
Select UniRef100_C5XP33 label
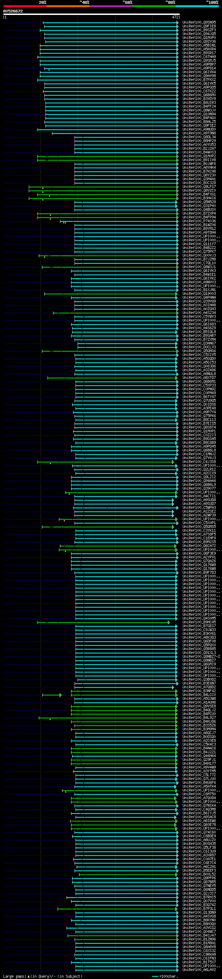tap(199, 385)
